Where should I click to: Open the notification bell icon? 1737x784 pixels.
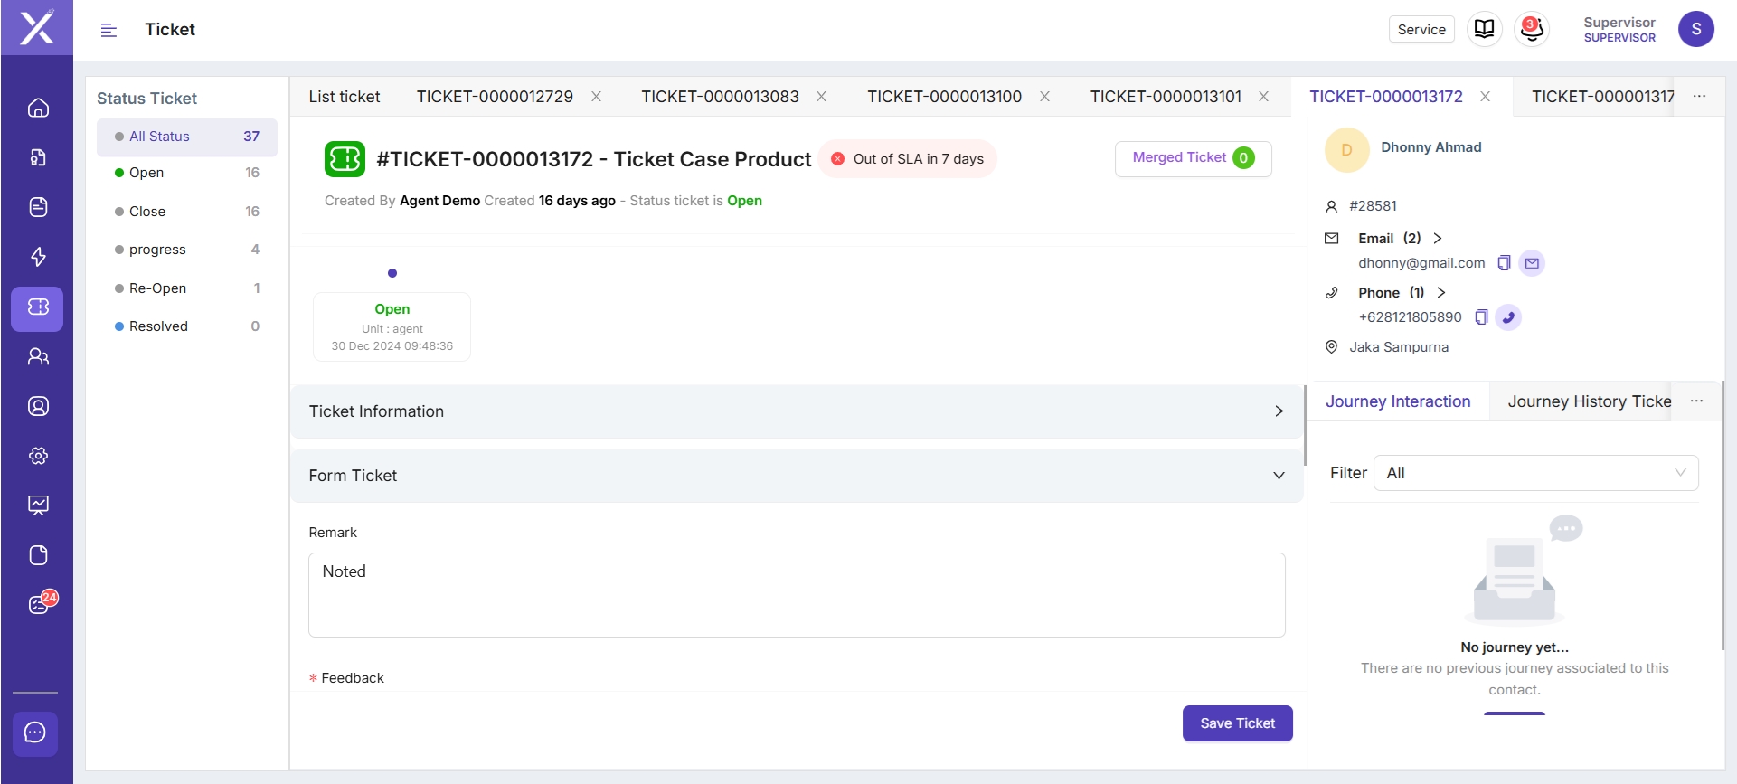pyautogui.click(x=1532, y=29)
